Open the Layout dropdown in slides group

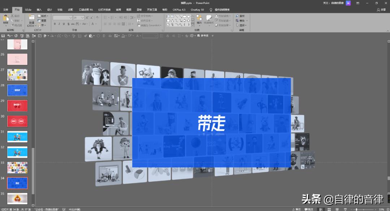pos(43,16)
